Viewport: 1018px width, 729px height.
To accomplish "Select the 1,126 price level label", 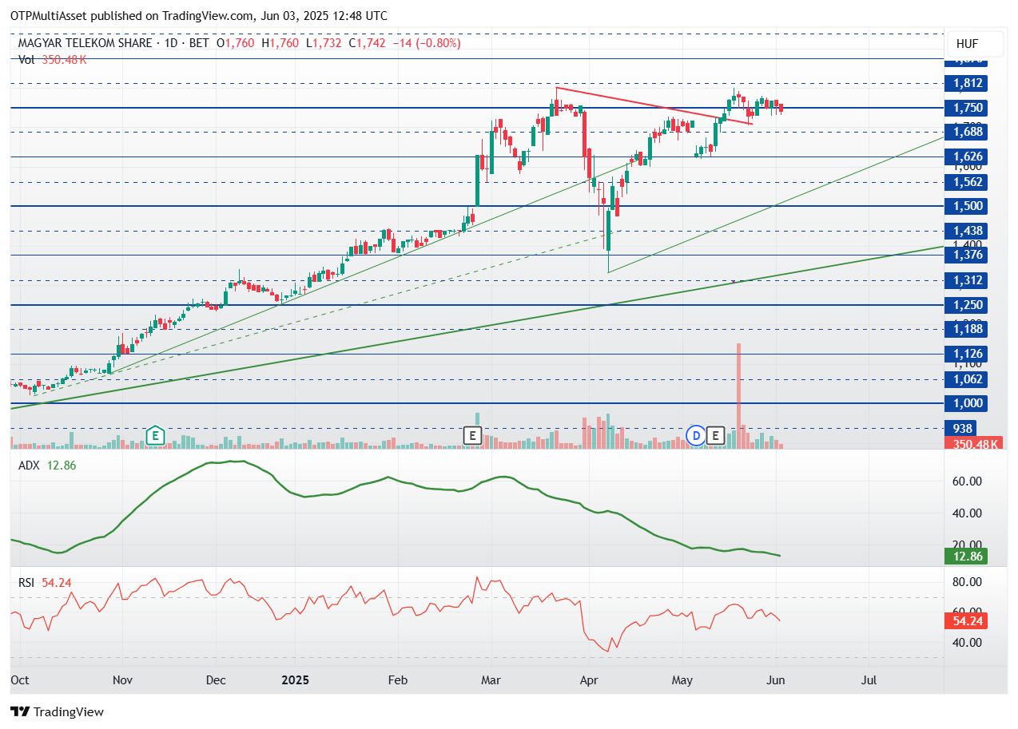I will (x=966, y=354).
